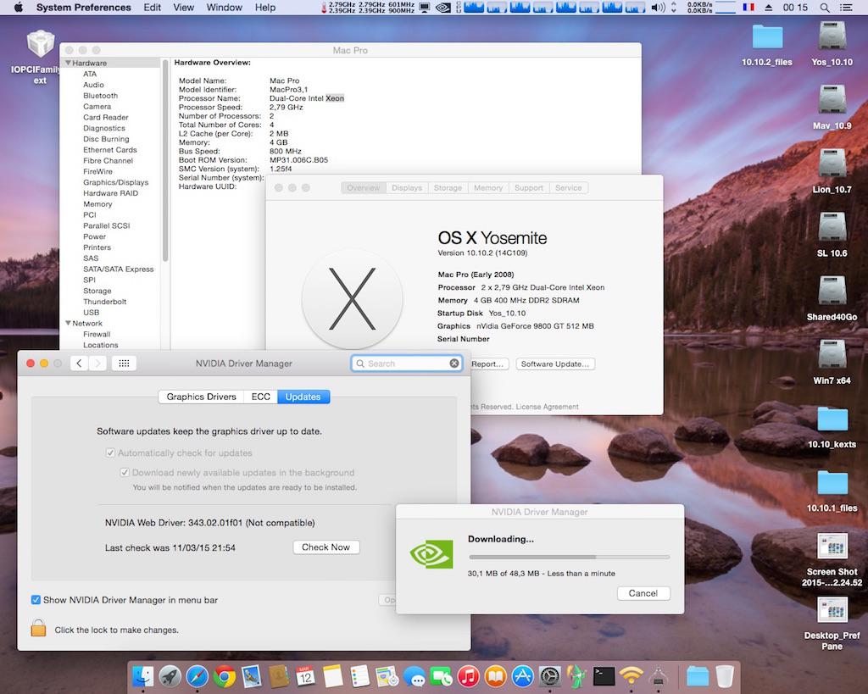Collapse the Network section in sidebar
Viewport: 868px width, 694px height.
(x=68, y=324)
